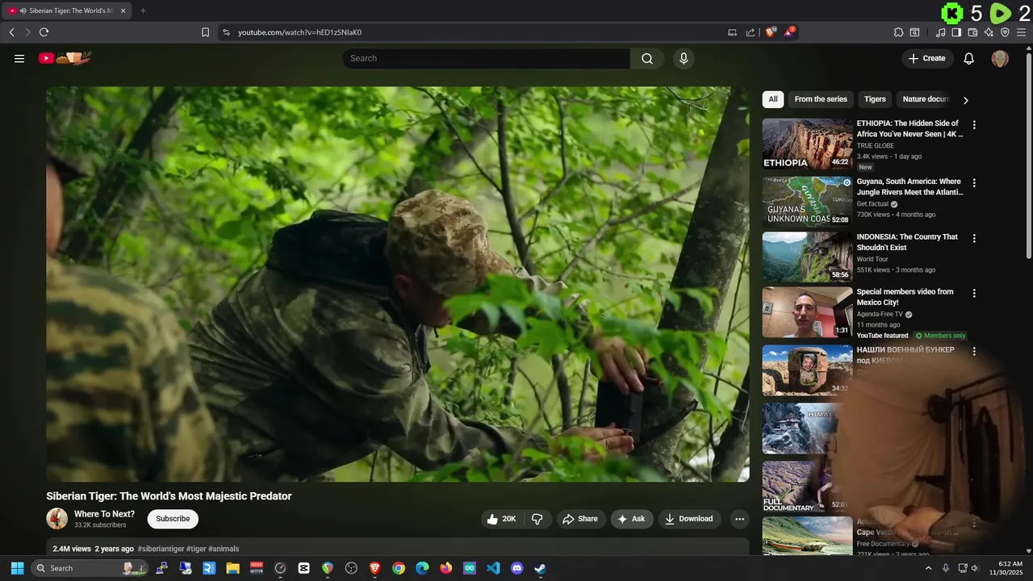Image resolution: width=1033 pixels, height=581 pixels.
Task: Reload the current page
Action: point(44,32)
